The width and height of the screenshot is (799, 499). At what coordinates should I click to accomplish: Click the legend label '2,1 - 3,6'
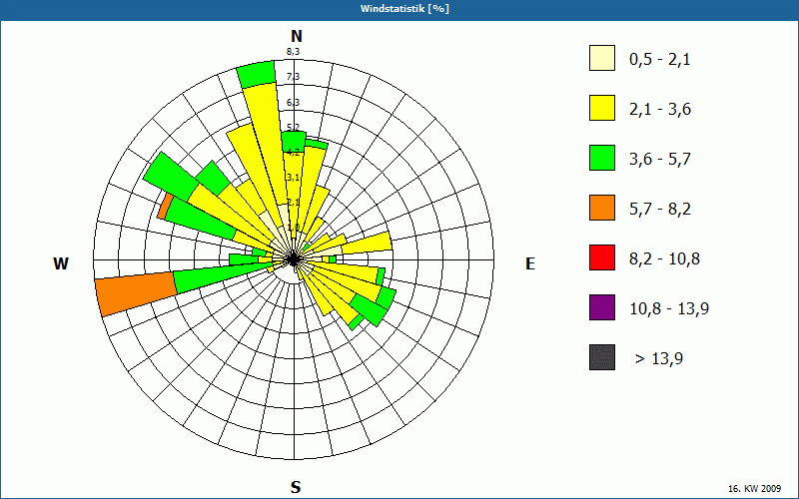[x=660, y=110]
